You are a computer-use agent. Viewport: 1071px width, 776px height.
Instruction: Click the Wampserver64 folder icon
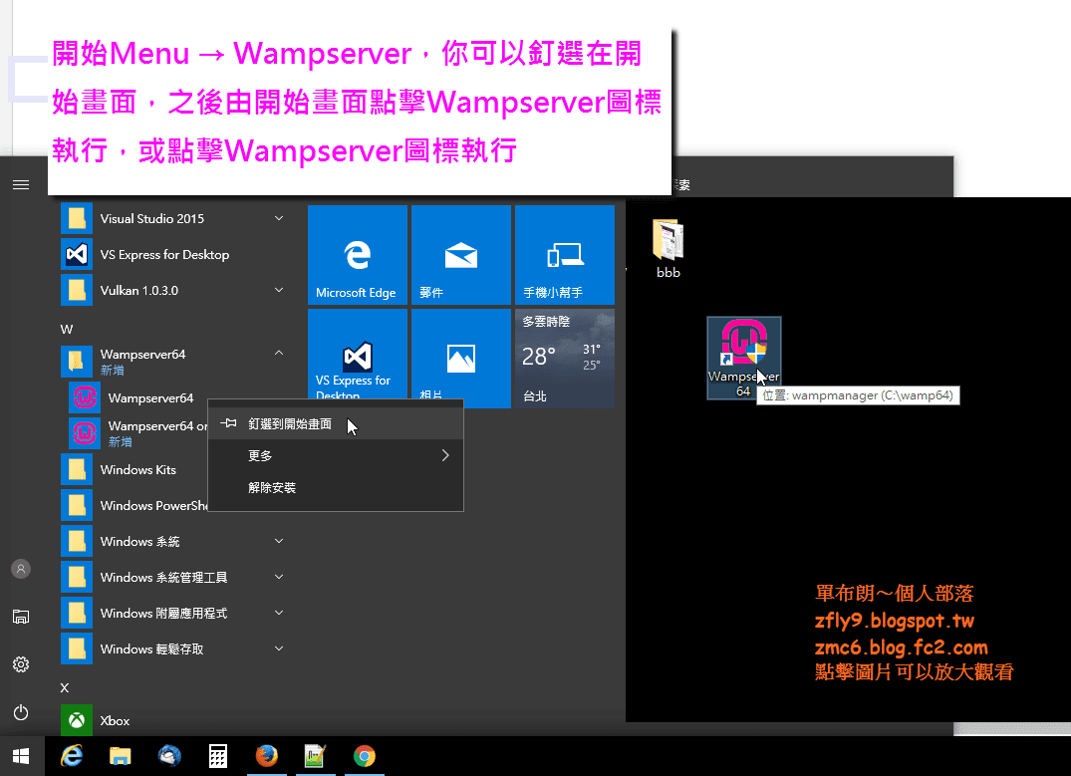point(77,362)
